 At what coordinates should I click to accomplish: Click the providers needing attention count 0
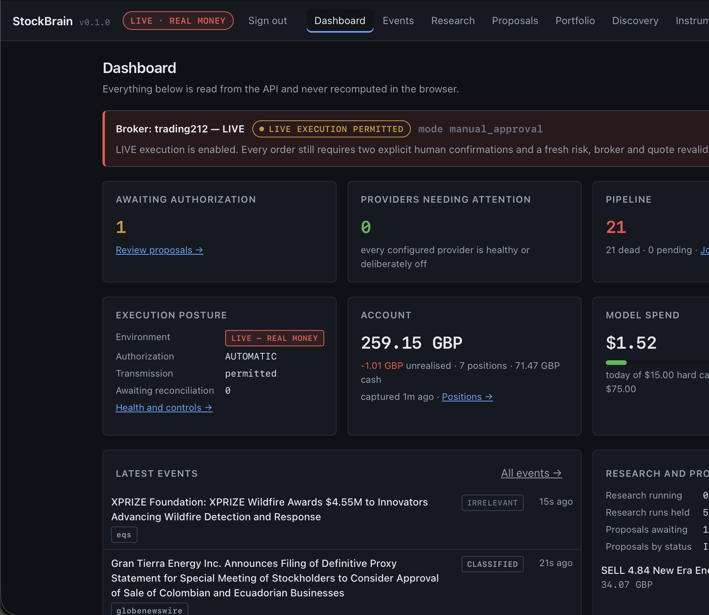(366, 227)
